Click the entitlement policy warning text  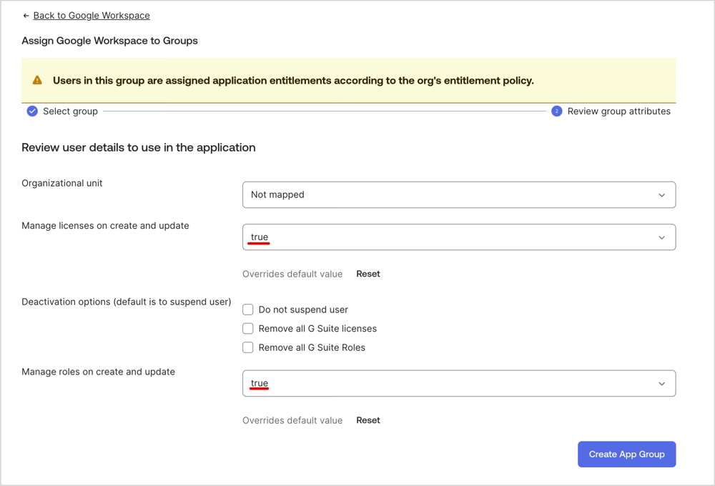click(293, 81)
